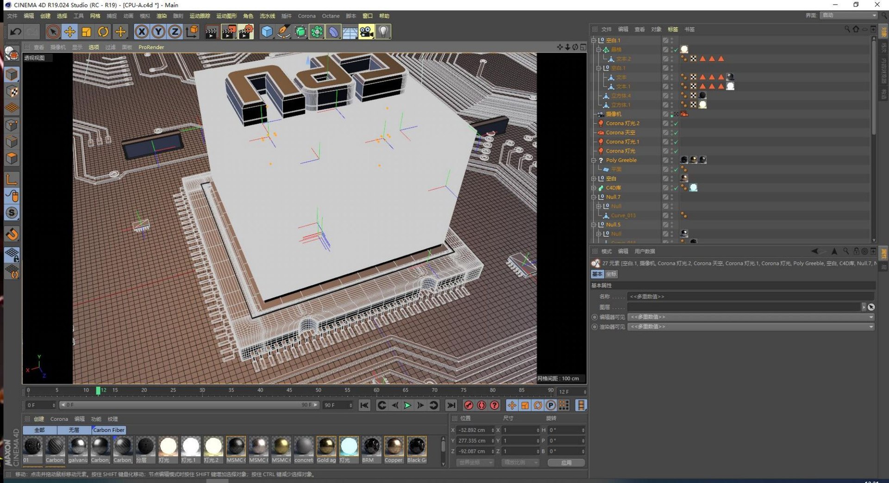889x483 pixels.
Task: Select the Move tool in top toolbar
Action: click(x=69, y=31)
